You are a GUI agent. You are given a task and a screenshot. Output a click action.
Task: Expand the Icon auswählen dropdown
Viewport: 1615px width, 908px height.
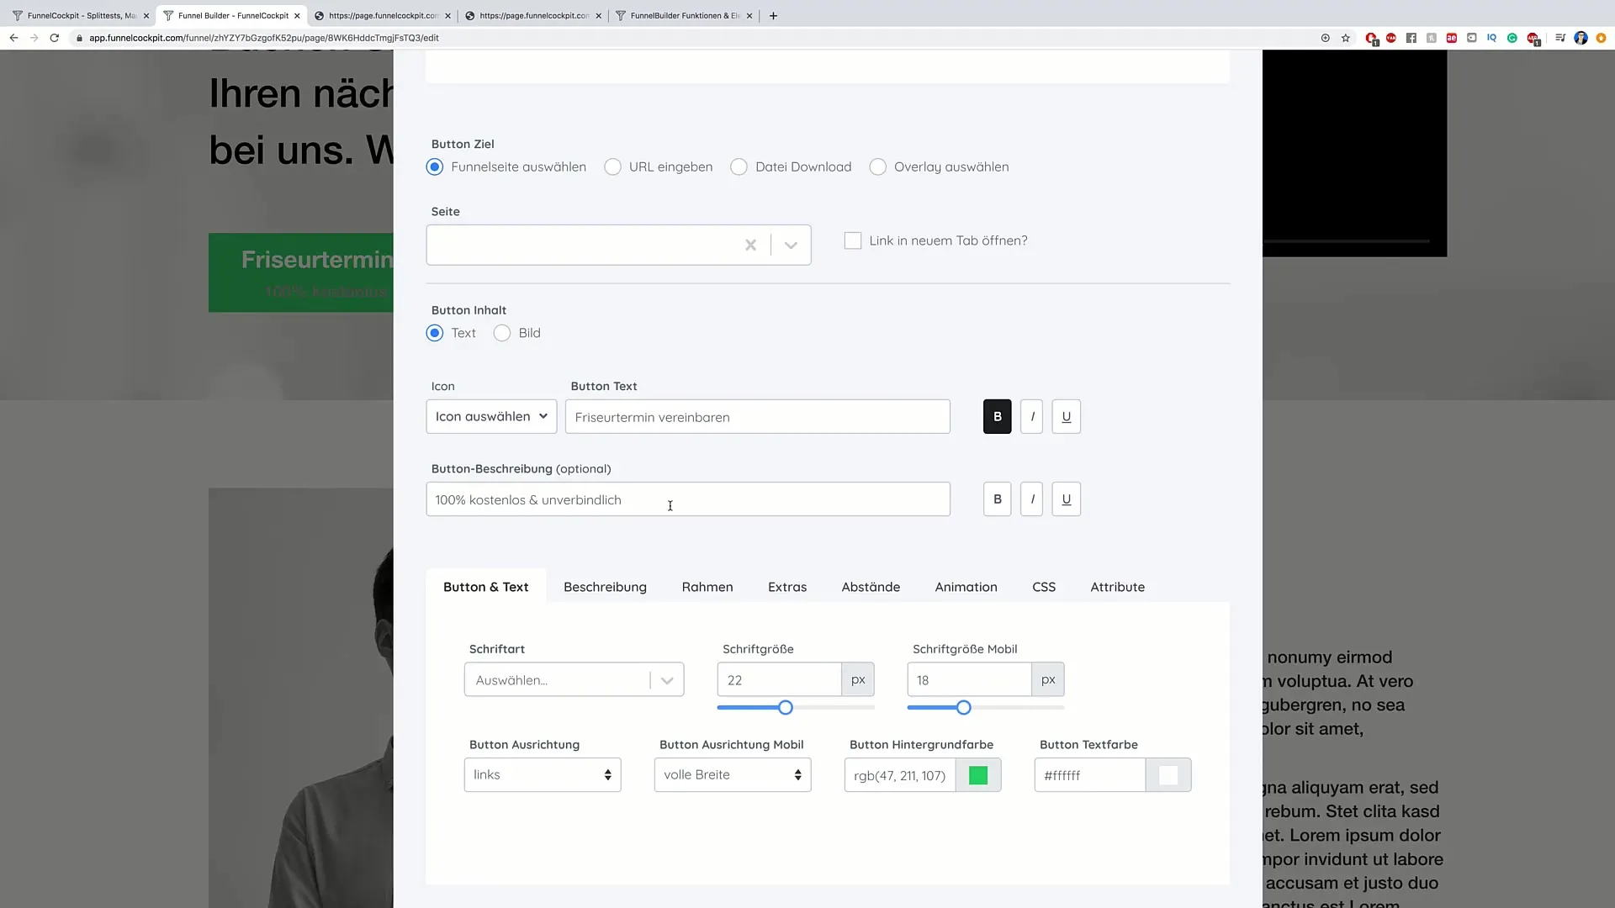click(x=490, y=417)
